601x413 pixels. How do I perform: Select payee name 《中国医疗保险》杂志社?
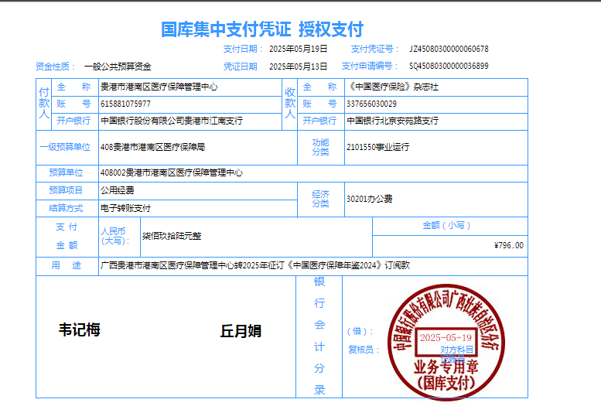(392, 87)
